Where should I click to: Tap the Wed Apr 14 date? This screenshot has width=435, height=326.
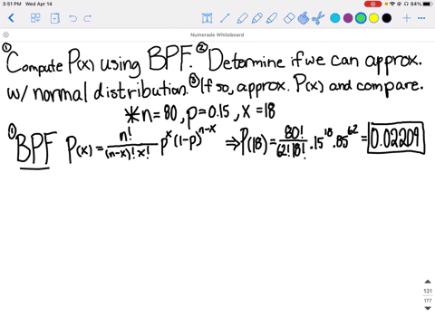39,4
